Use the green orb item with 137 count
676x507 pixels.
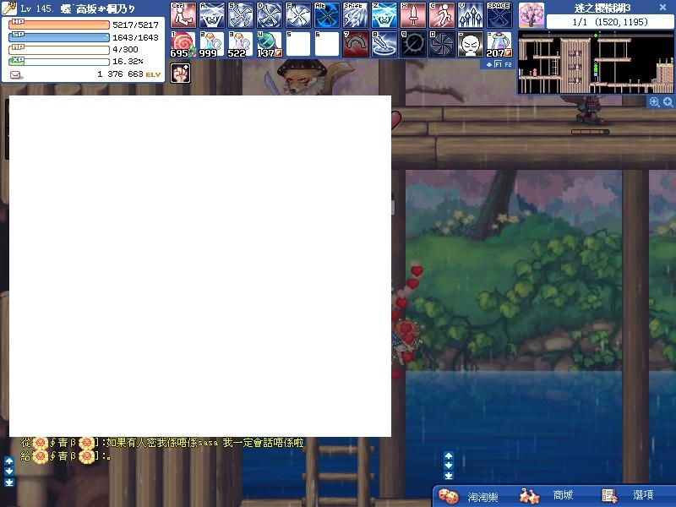coord(270,44)
